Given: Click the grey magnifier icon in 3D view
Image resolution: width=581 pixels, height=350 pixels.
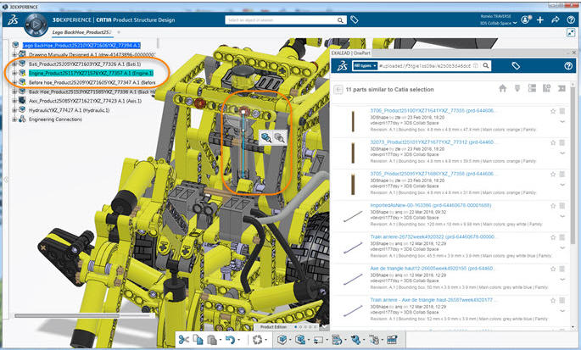Looking at the screenshot, I should pyautogui.click(x=279, y=138).
